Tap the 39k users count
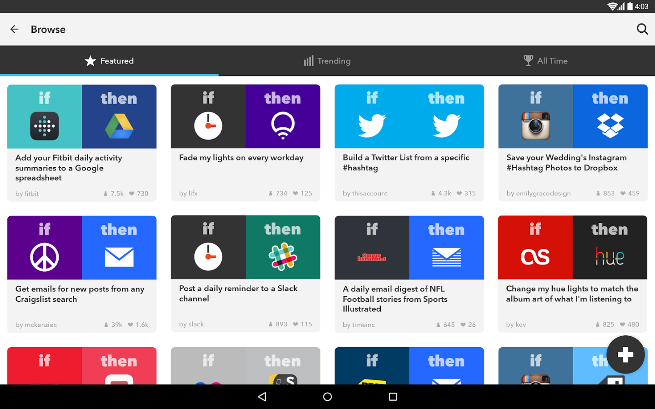655x409 pixels. [113, 324]
